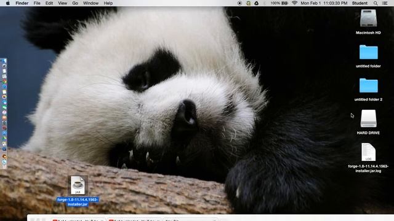The width and height of the screenshot is (394, 221).
Task: Click the Wi-Fi status icon
Action: [294, 3]
